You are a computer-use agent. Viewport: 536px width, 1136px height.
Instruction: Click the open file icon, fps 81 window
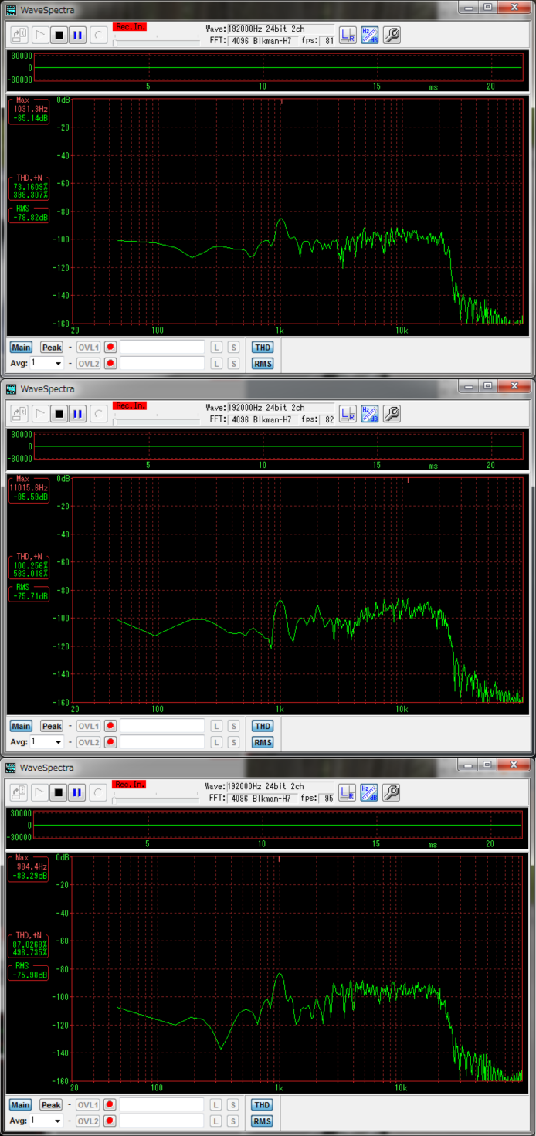(20, 36)
